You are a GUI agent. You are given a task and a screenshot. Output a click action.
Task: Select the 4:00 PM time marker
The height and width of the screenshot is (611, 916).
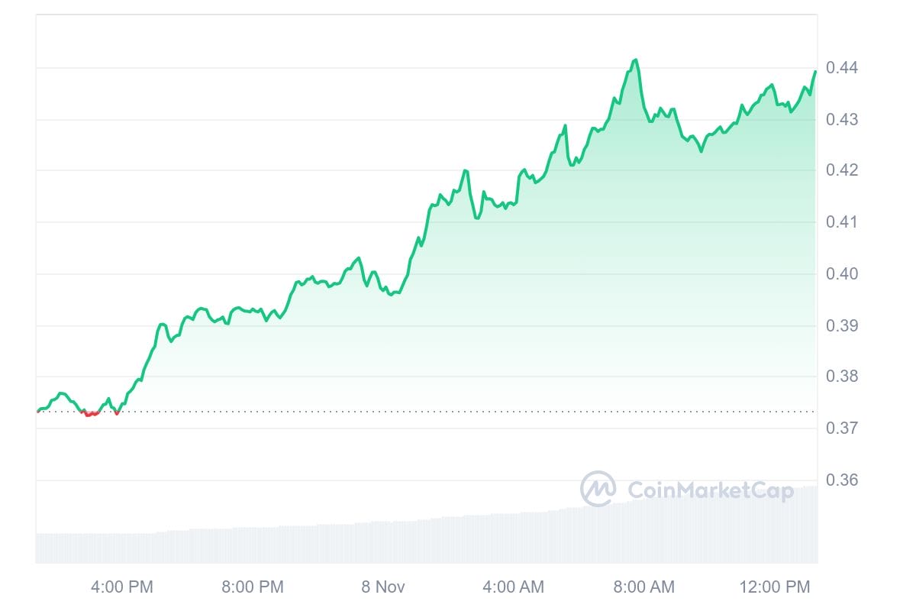coord(122,587)
